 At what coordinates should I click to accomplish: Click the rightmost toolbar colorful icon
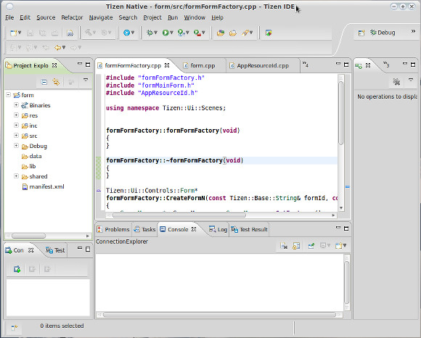269,33
